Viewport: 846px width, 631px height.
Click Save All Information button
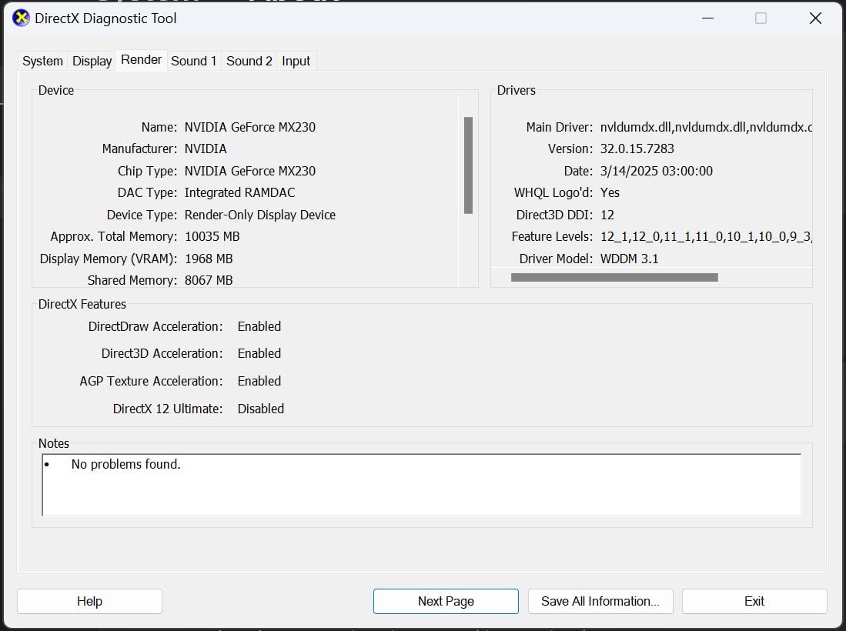point(600,601)
